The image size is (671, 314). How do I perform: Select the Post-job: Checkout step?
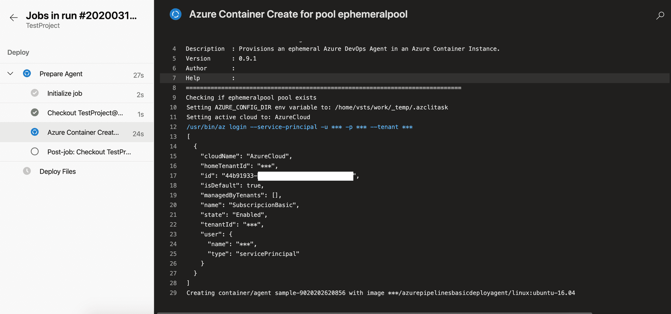(89, 152)
